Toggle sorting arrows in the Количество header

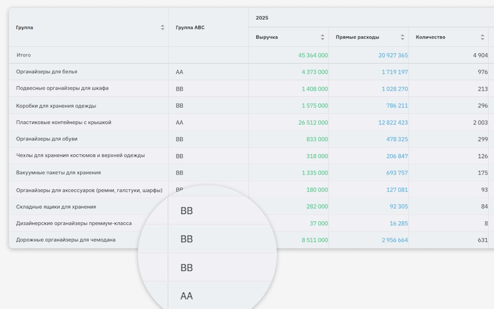(482, 37)
